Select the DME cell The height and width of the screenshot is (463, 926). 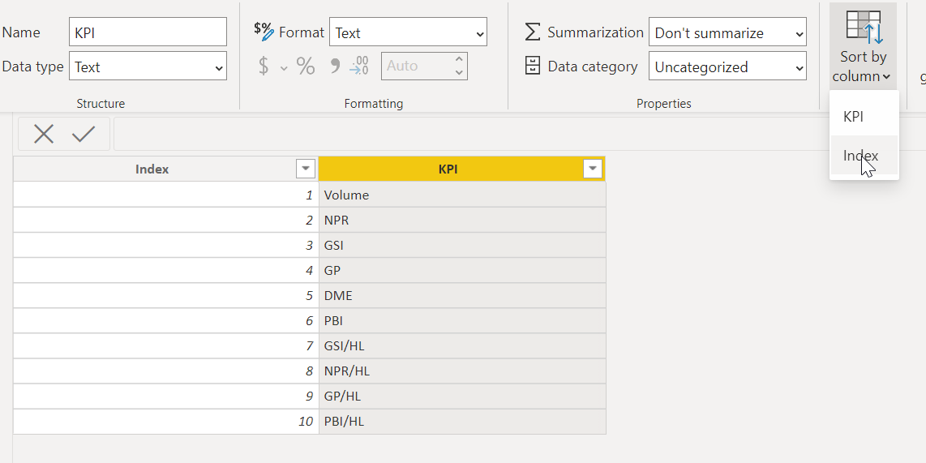[462, 295]
